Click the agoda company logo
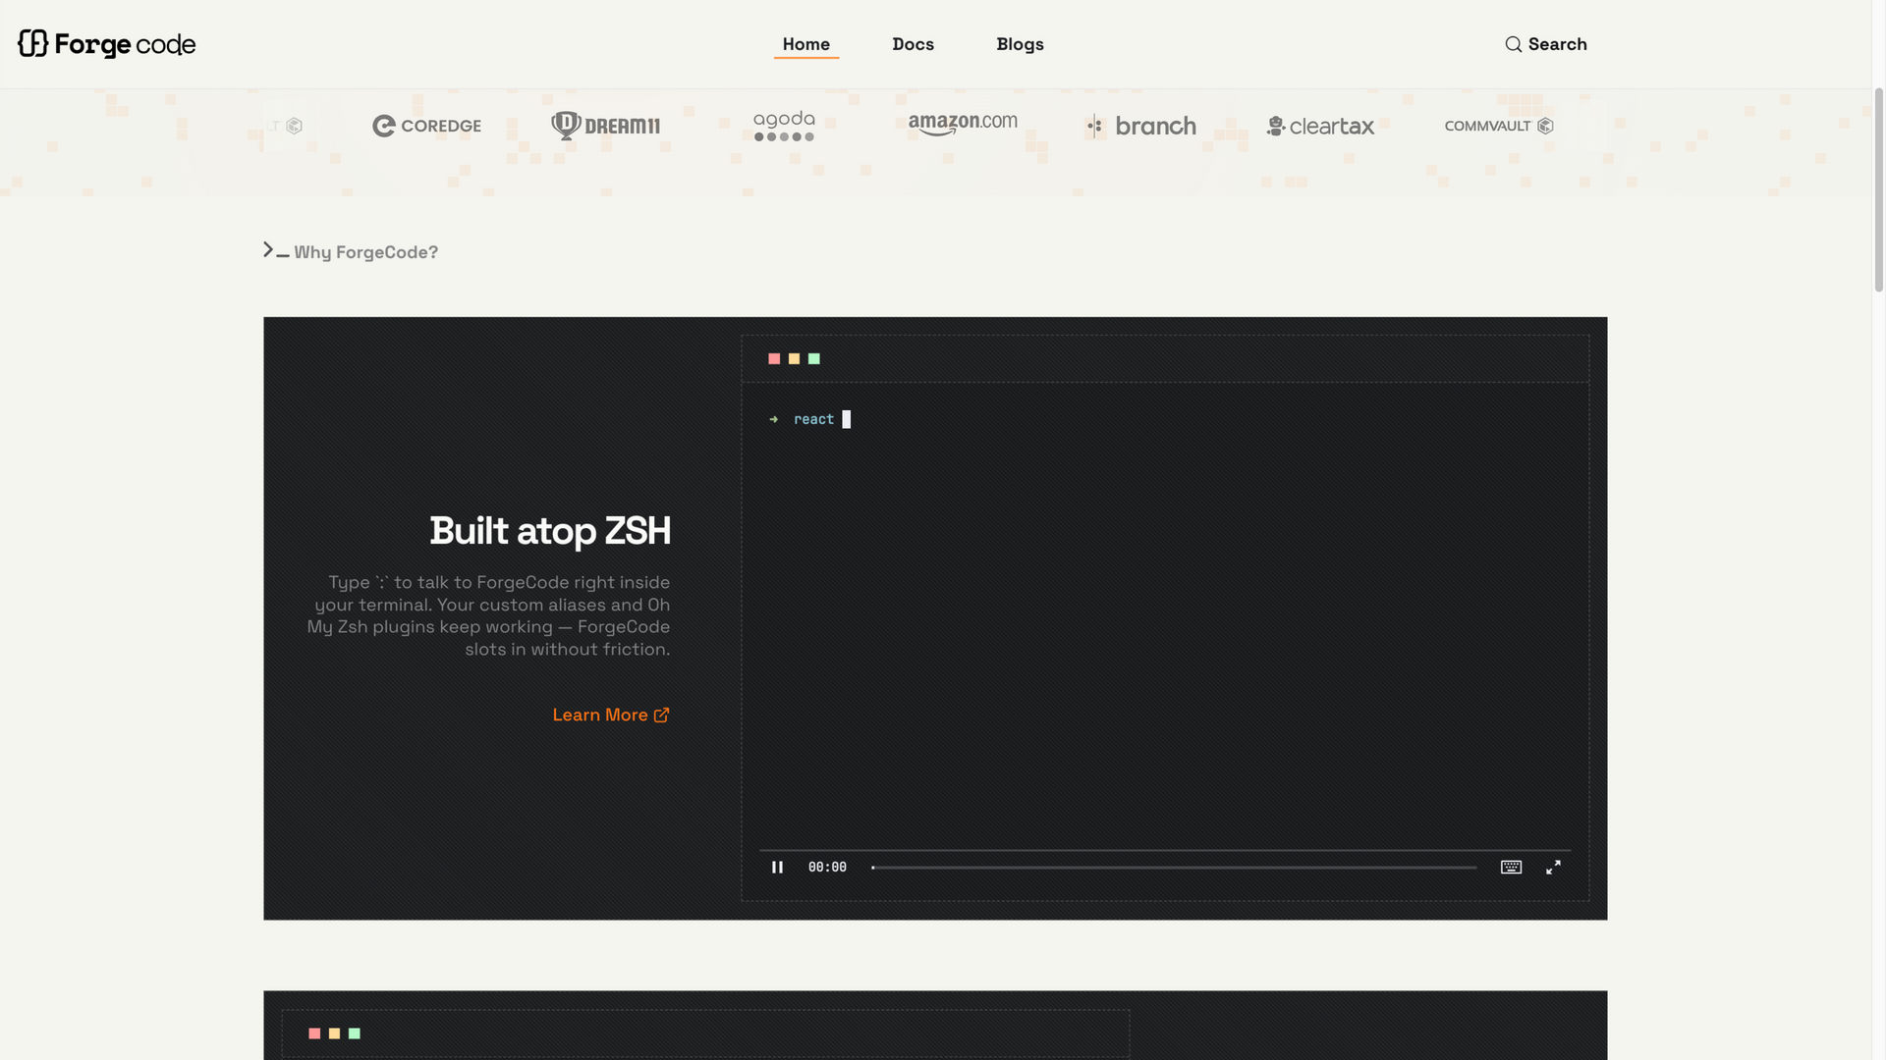This screenshot has width=1886, height=1060. click(x=784, y=126)
